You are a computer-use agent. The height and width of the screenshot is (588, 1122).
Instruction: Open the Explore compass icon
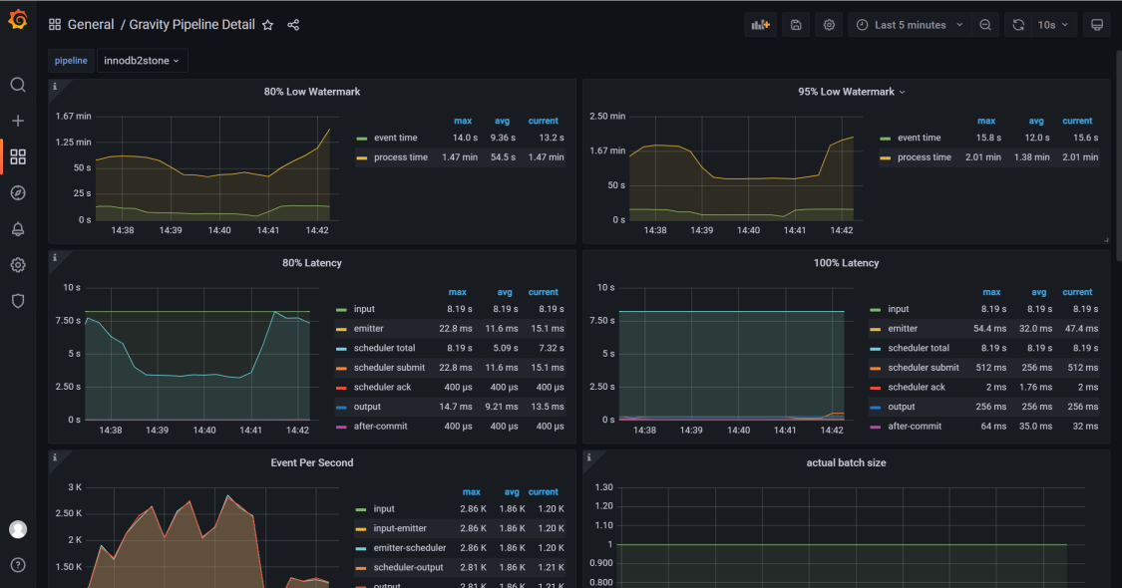18,192
